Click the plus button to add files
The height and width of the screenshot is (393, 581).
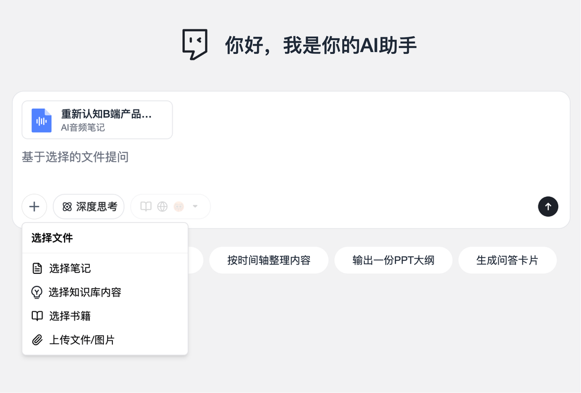point(34,206)
